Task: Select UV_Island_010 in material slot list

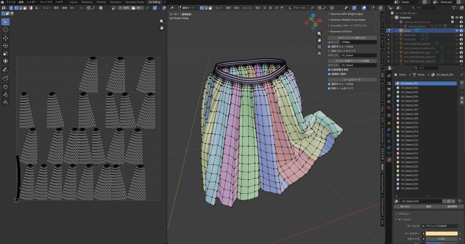Action: coord(409,123)
